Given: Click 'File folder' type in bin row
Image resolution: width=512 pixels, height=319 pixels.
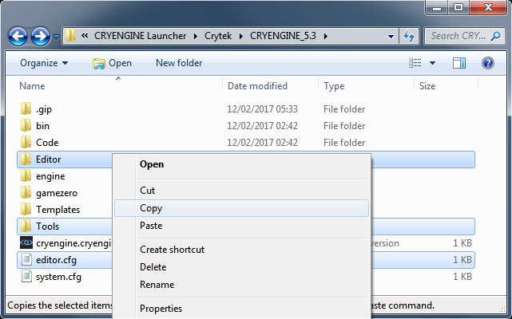Looking at the screenshot, I should tap(344, 126).
